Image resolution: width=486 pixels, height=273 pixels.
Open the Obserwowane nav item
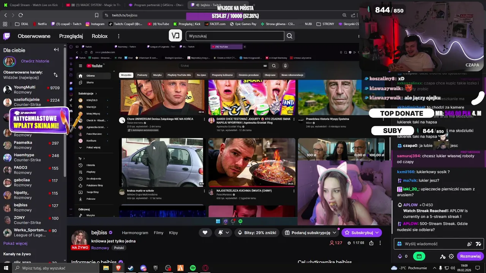(x=34, y=36)
